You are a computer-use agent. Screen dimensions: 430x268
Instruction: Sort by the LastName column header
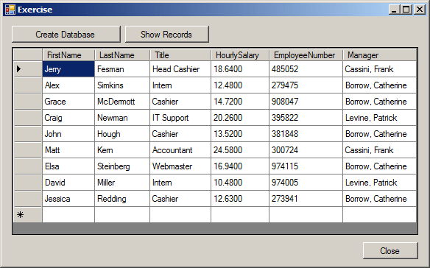coord(122,55)
